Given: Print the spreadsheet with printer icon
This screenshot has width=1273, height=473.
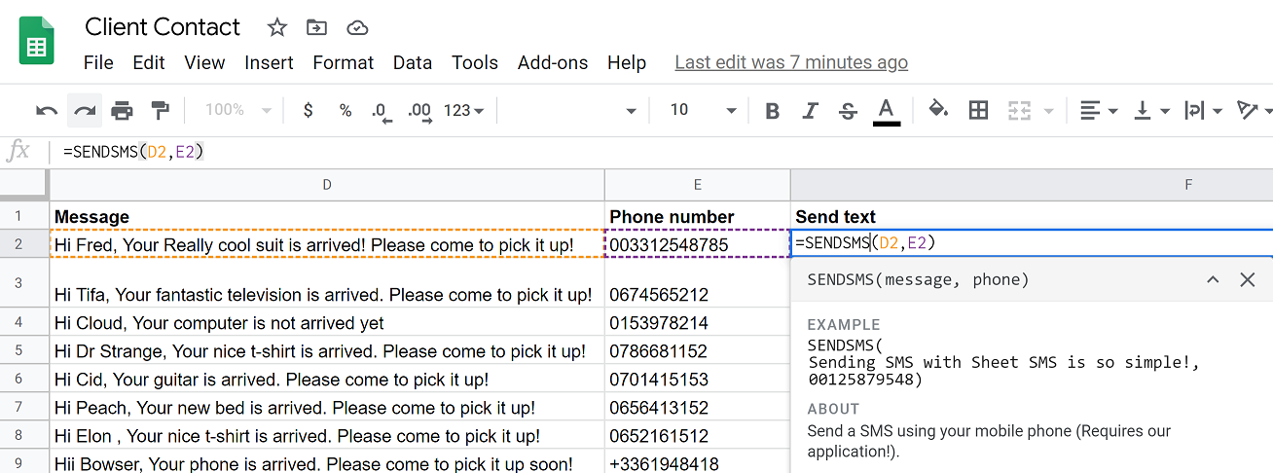Looking at the screenshot, I should [x=122, y=110].
